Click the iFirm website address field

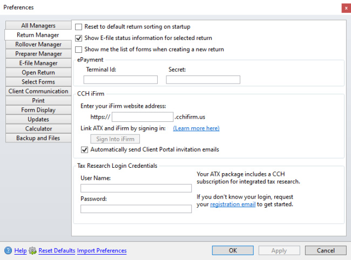point(143,117)
